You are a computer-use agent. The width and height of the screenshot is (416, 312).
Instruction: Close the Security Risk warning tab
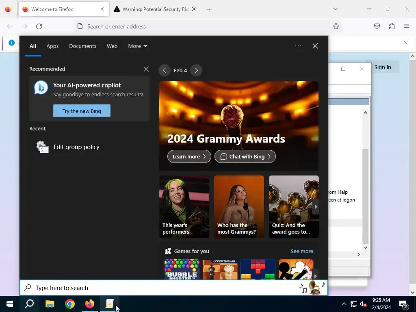[194, 9]
